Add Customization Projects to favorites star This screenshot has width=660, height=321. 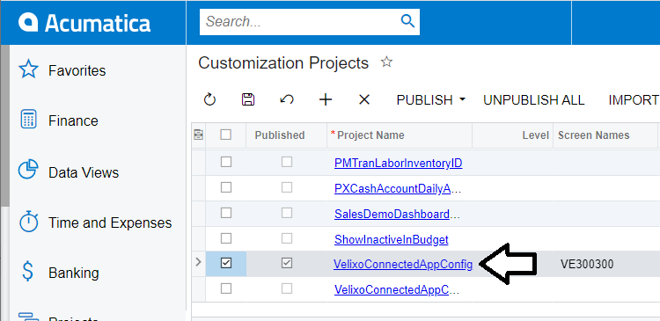[x=386, y=62]
